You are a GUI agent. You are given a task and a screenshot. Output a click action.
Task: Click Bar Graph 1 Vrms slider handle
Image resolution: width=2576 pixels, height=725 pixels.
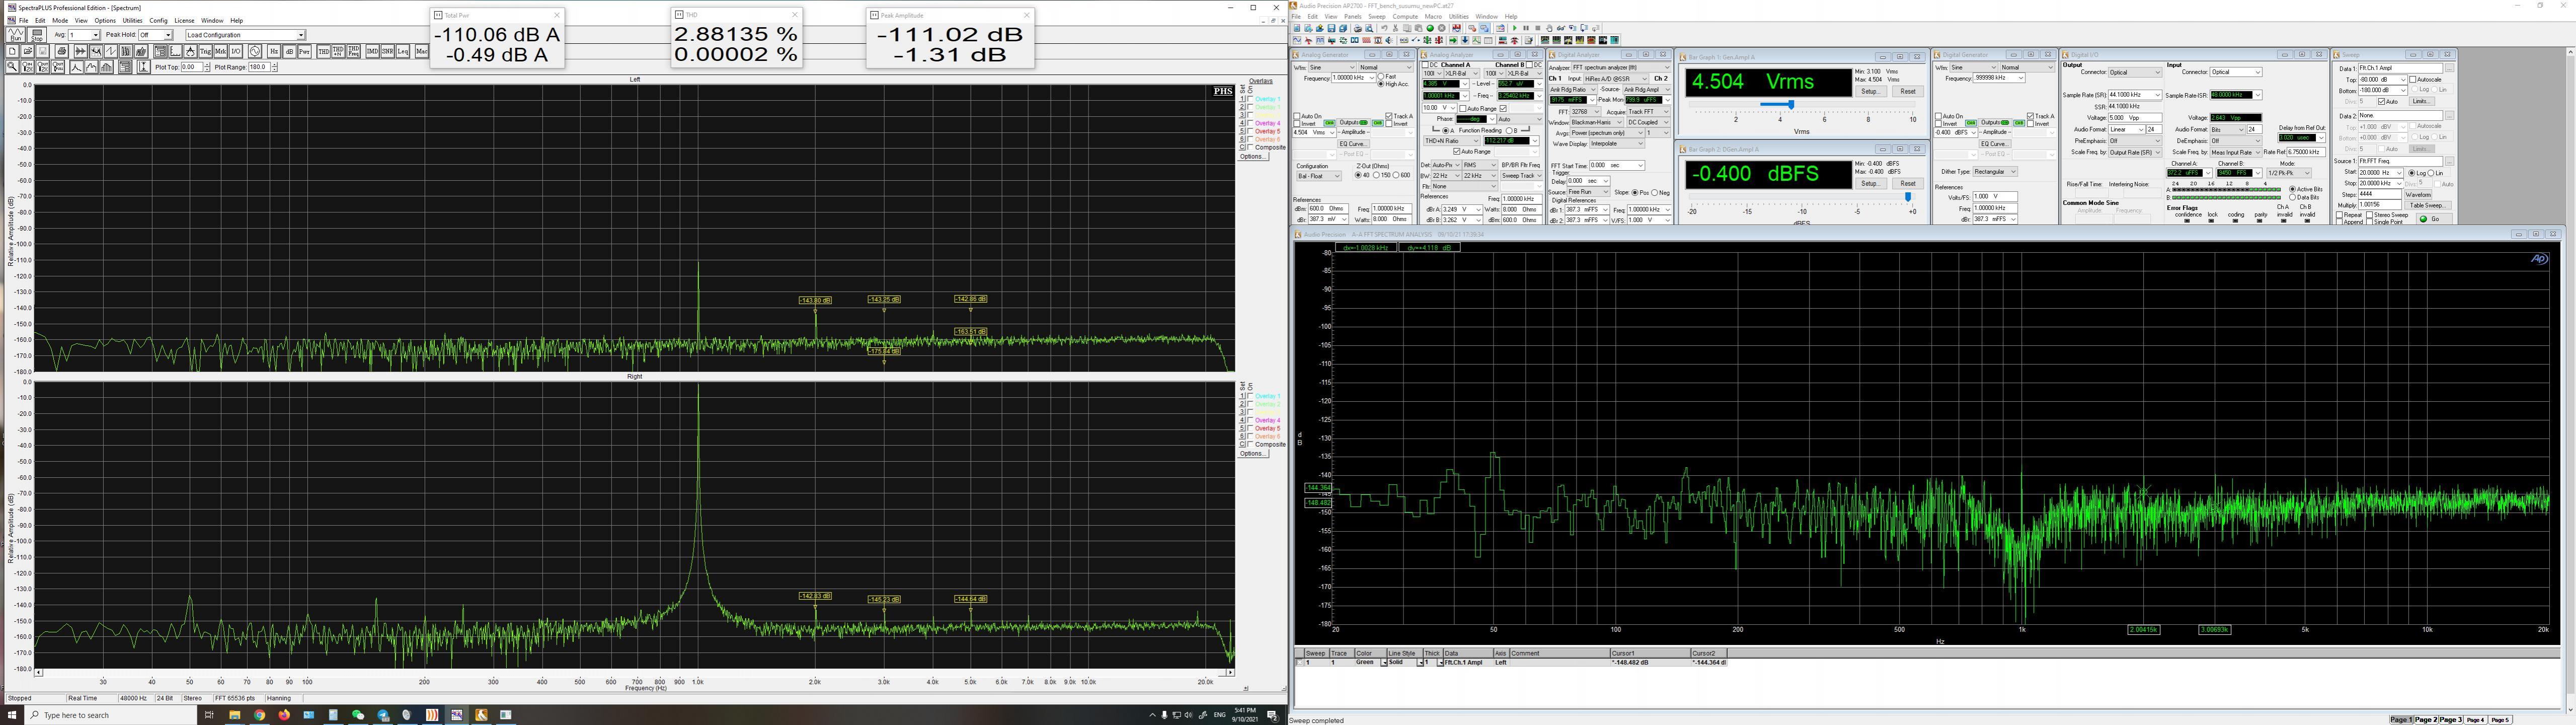click(1790, 104)
